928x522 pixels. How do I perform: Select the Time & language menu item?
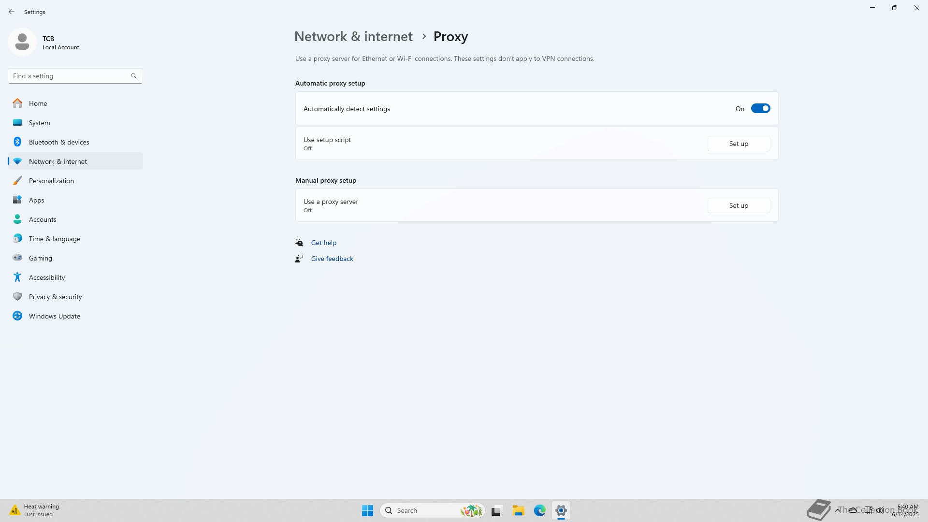pos(55,239)
